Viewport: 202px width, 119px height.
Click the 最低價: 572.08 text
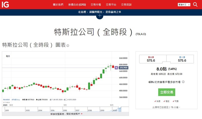175,74
